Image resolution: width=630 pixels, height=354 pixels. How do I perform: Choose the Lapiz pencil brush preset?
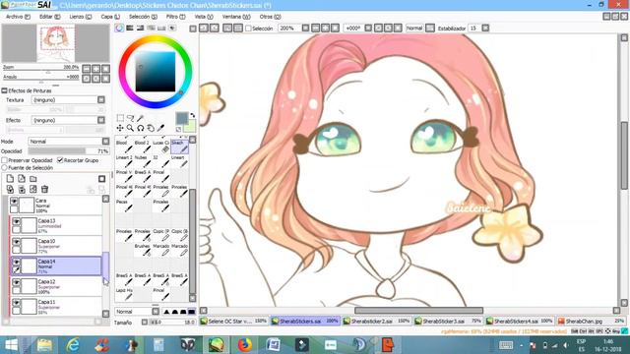124,294
